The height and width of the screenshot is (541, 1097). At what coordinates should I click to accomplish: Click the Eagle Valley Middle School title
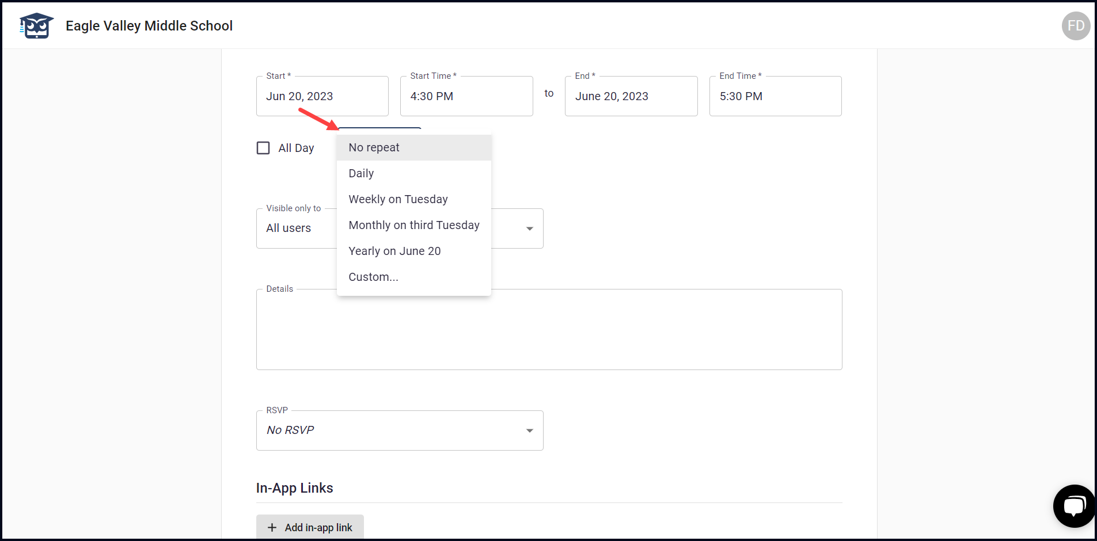coord(149,26)
